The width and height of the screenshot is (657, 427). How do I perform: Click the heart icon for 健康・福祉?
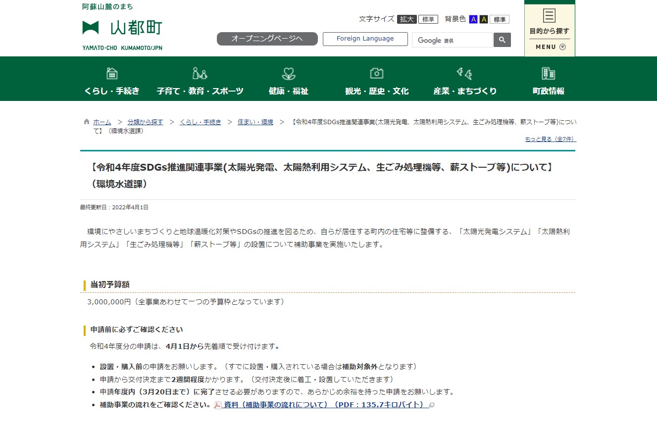pos(288,73)
